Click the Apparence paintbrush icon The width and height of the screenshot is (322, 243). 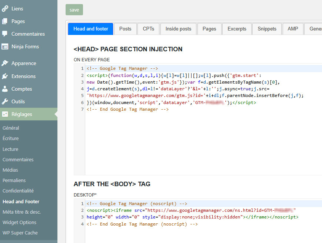click(x=5, y=63)
